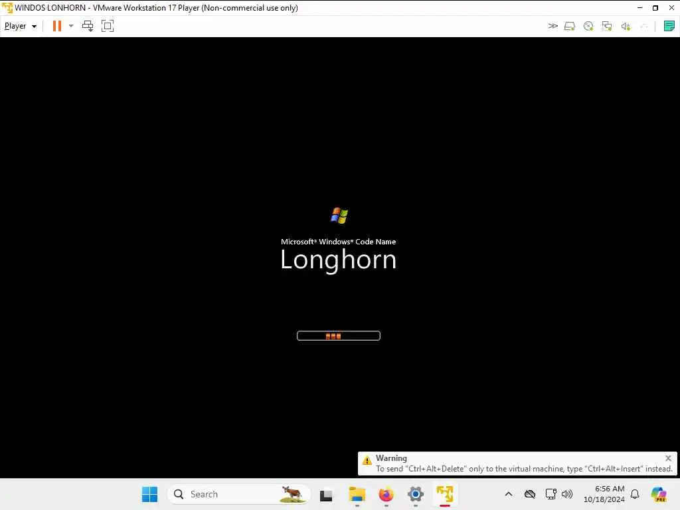The width and height of the screenshot is (680, 510).
Task: Open Task View on taskbar
Action: tap(325, 494)
